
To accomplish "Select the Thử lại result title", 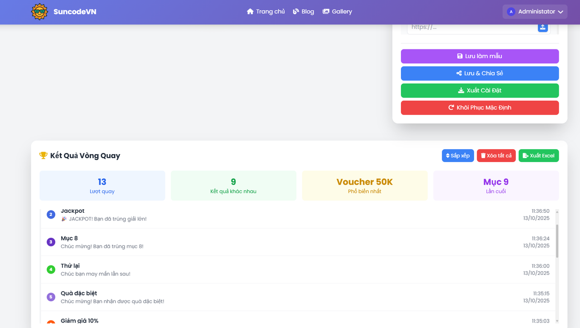I will 70,266.
